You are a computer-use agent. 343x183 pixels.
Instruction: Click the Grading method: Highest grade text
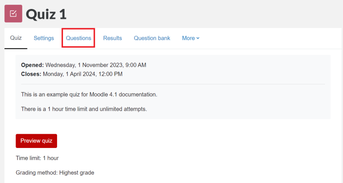coord(54,173)
